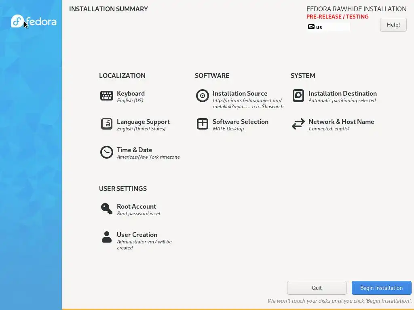
Task: Open Installation Destination title
Action: click(x=342, y=93)
